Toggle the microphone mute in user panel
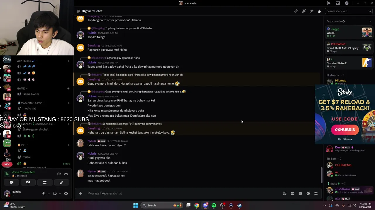375x210 pixels. (x=44, y=193)
